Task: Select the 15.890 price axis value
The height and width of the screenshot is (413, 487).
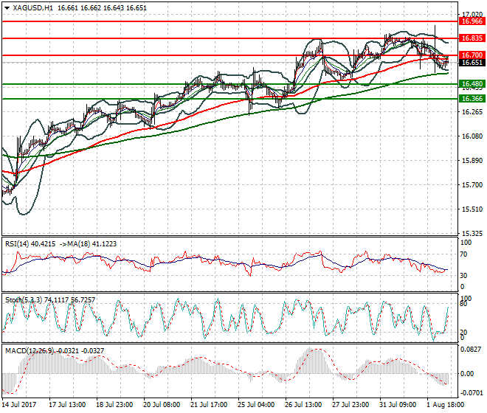Action: click(x=472, y=161)
